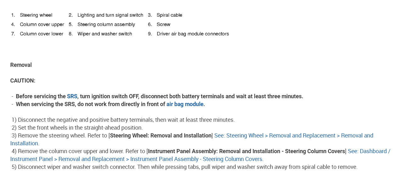The image size is (399, 177).
Task: Click bold Instrument Panel Assembly reference text
Action: tap(246, 151)
